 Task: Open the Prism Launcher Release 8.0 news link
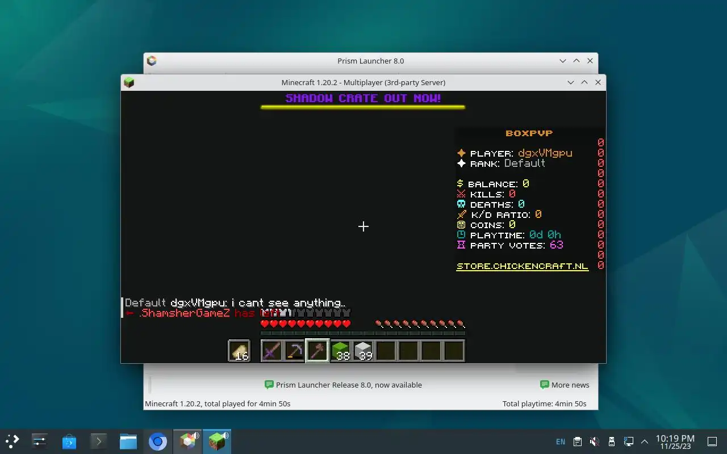click(343, 385)
